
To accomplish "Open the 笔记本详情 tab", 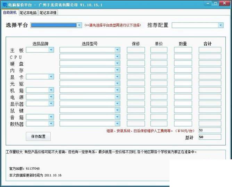I will 48,13.
